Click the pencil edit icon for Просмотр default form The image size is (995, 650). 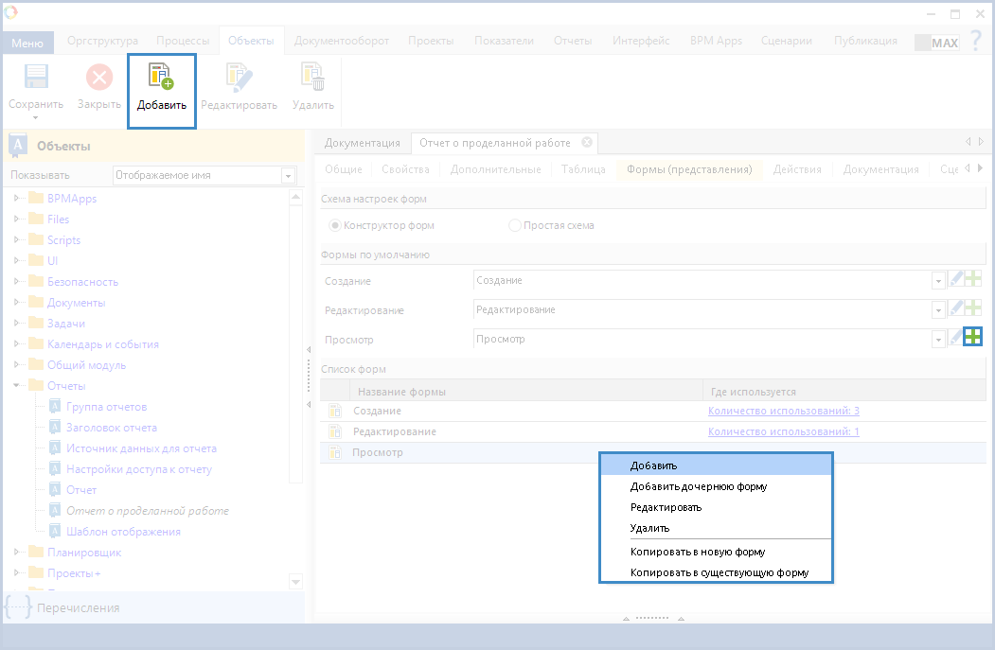click(955, 338)
